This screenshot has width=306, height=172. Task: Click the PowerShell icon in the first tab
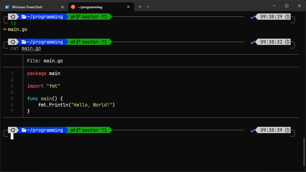(x=7, y=7)
